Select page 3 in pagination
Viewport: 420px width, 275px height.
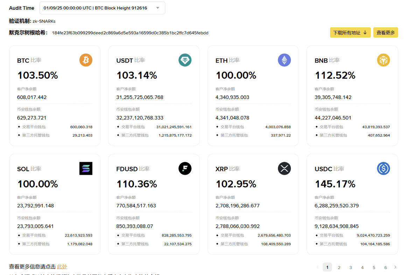[350, 268]
